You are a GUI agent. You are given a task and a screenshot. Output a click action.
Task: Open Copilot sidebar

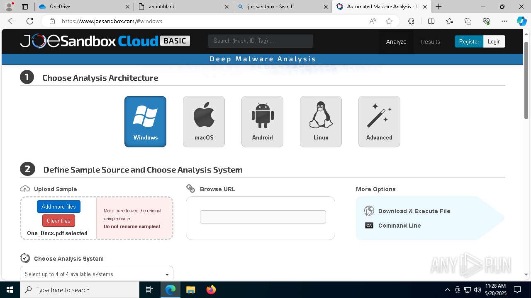(521, 21)
